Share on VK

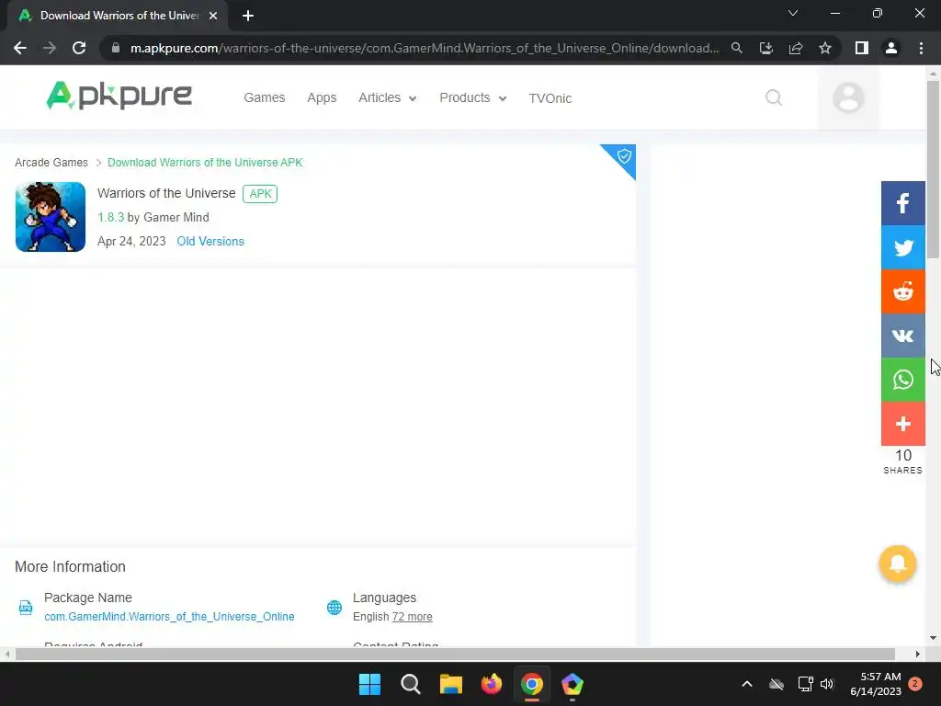coord(902,336)
